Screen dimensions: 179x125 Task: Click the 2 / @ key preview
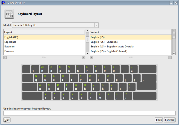point(44,69)
